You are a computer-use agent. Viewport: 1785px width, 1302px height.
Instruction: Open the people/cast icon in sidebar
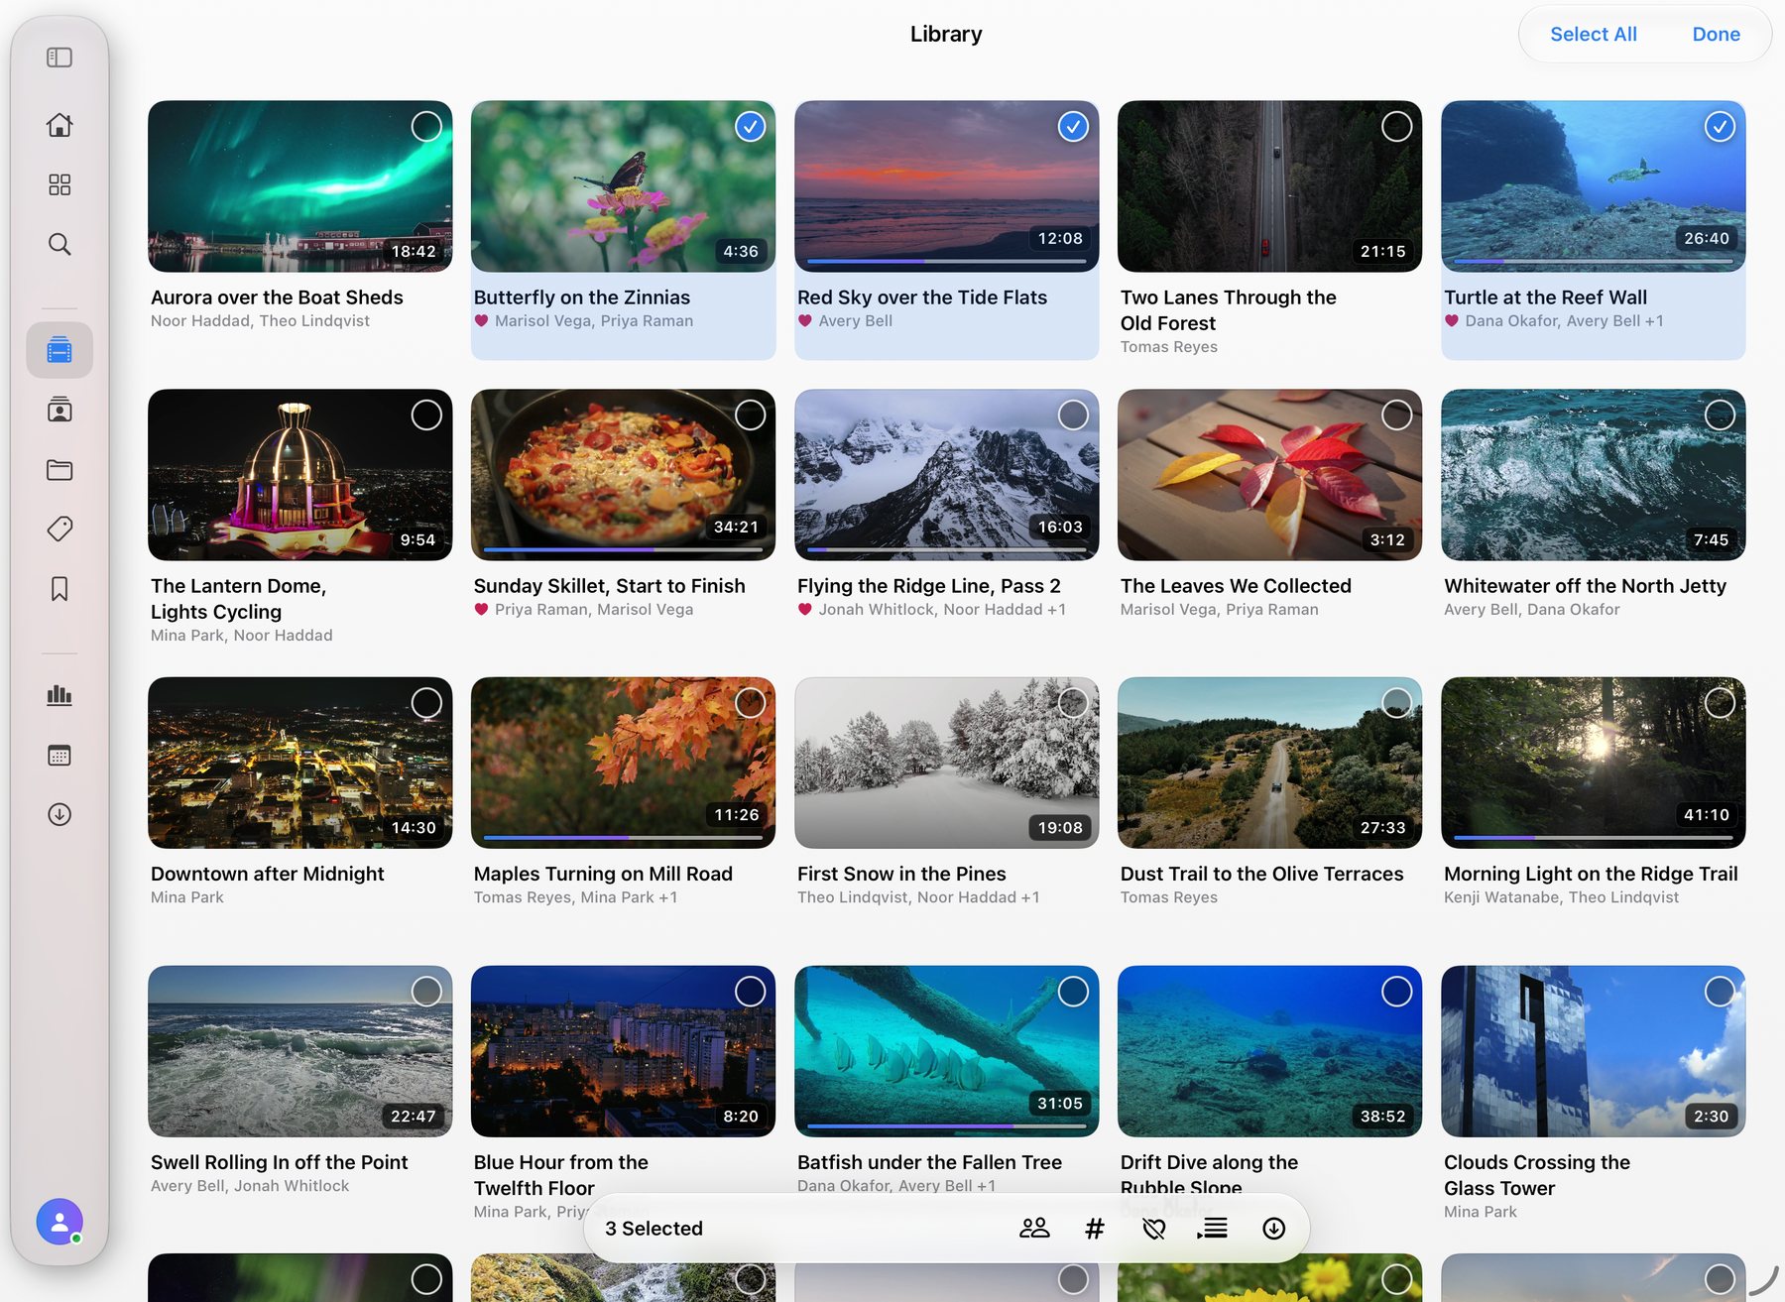59,410
